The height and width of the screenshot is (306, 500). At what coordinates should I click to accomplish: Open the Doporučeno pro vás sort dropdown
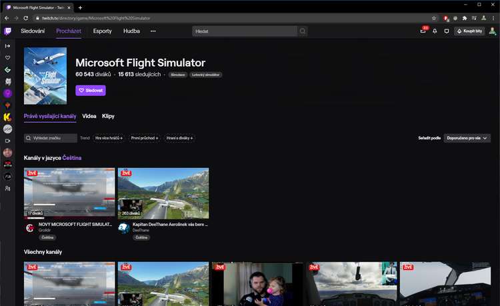point(467,138)
